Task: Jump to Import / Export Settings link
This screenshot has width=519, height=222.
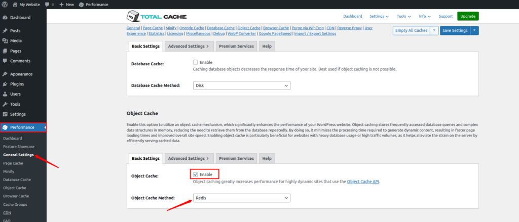Action: 315,33
